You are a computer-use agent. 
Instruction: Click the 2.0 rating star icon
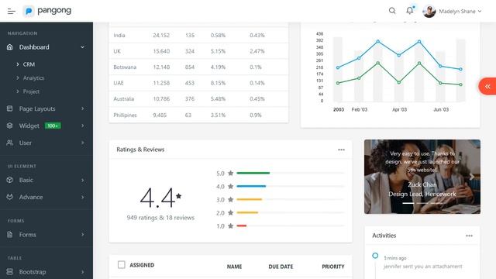(231, 212)
